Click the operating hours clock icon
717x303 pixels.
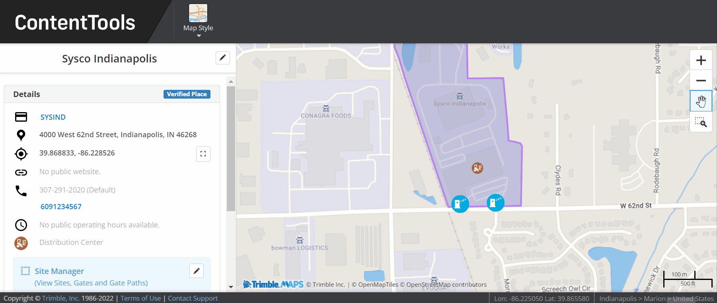click(21, 225)
